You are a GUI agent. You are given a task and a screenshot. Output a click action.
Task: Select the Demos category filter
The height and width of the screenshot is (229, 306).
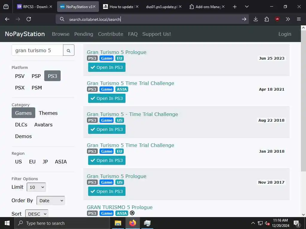click(23, 136)
